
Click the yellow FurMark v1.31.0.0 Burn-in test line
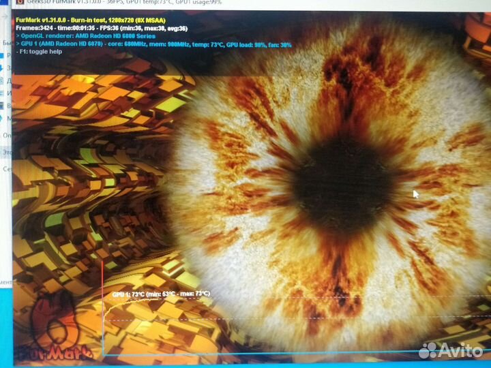93,20
